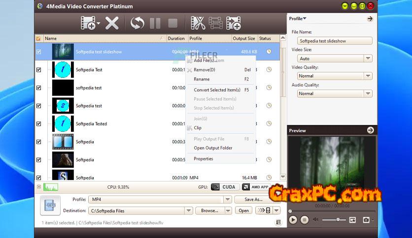Uncheck the checkbox of the 00:01:09 Softpedia row

[x=38, y=178]
